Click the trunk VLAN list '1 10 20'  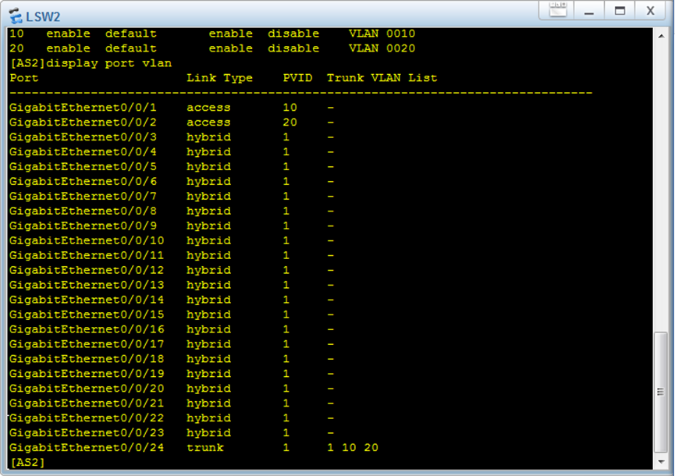[x=353, y=448]
